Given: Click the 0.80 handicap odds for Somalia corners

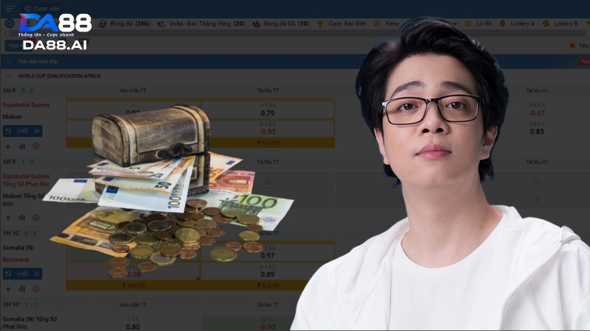Looking at the screenshot, I should pyautogui.click(x=133, y=326).
